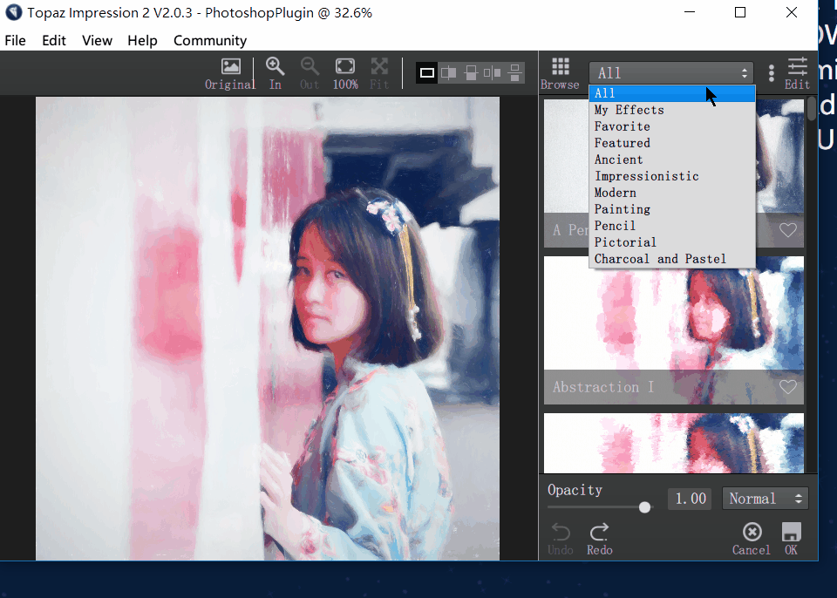
Task: Redo the last action
Action: click(600, 539)
